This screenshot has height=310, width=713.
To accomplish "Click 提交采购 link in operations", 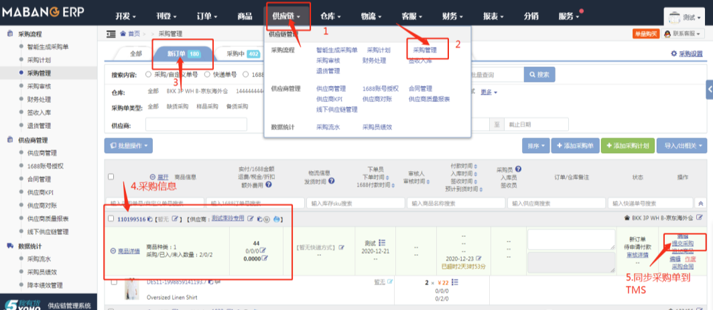I will [x=683, y=244].
